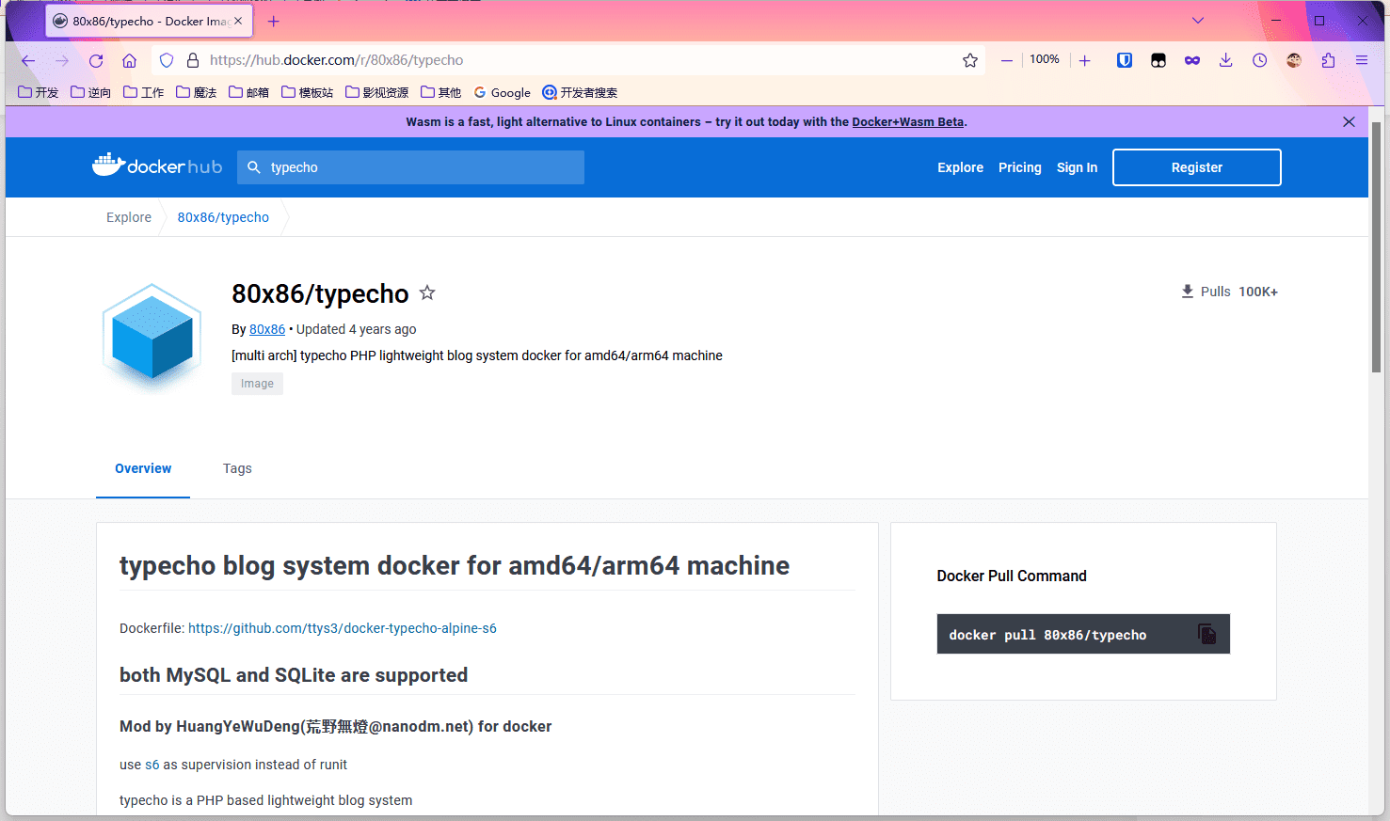
Task: Reload the current page
Action: pyautogui.click(x=96, y=60)
